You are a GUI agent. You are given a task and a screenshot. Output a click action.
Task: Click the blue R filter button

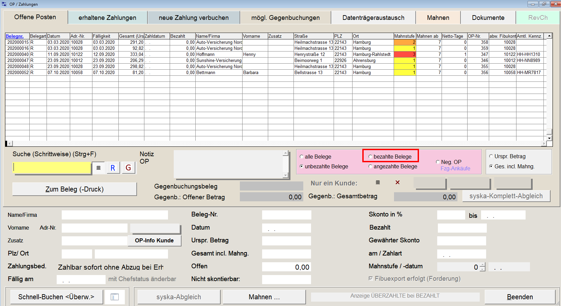click(x=113, y=168)
